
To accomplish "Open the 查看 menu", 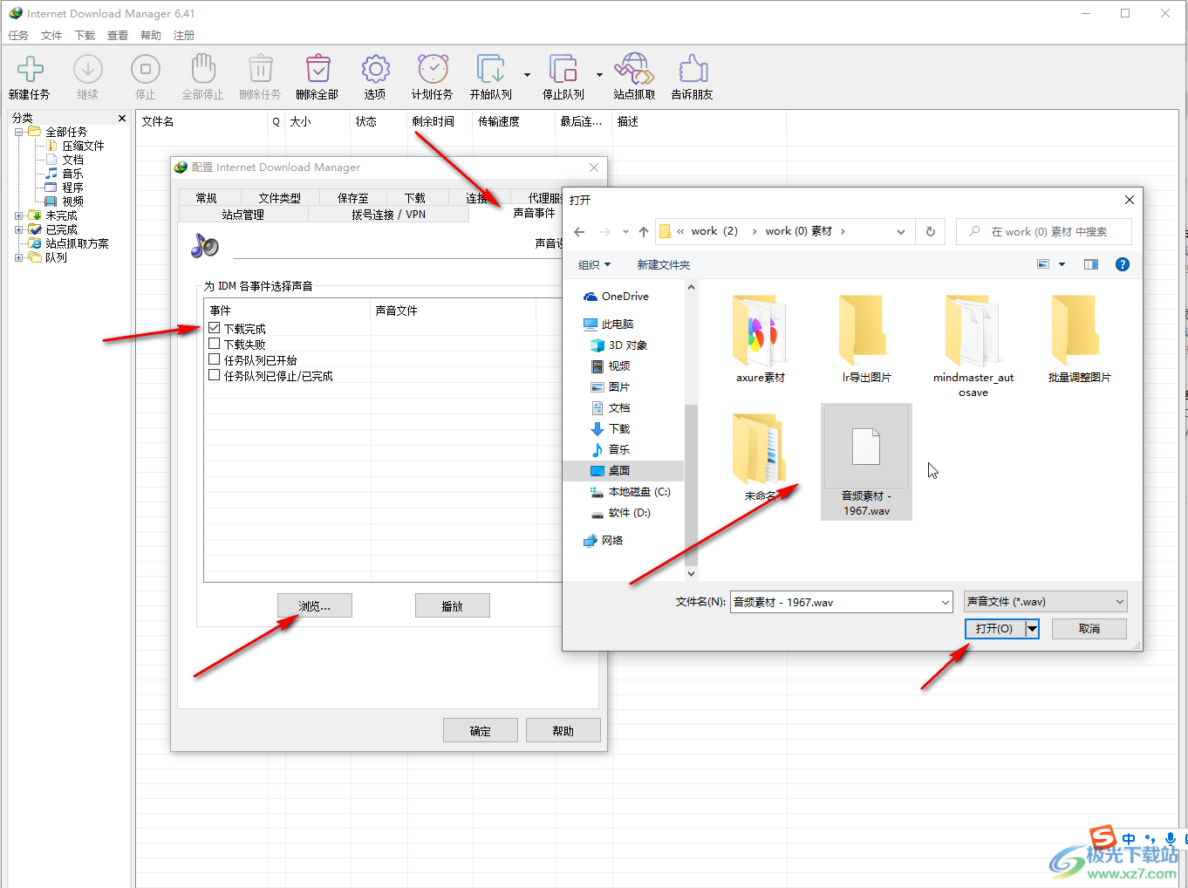I will 118,36.
